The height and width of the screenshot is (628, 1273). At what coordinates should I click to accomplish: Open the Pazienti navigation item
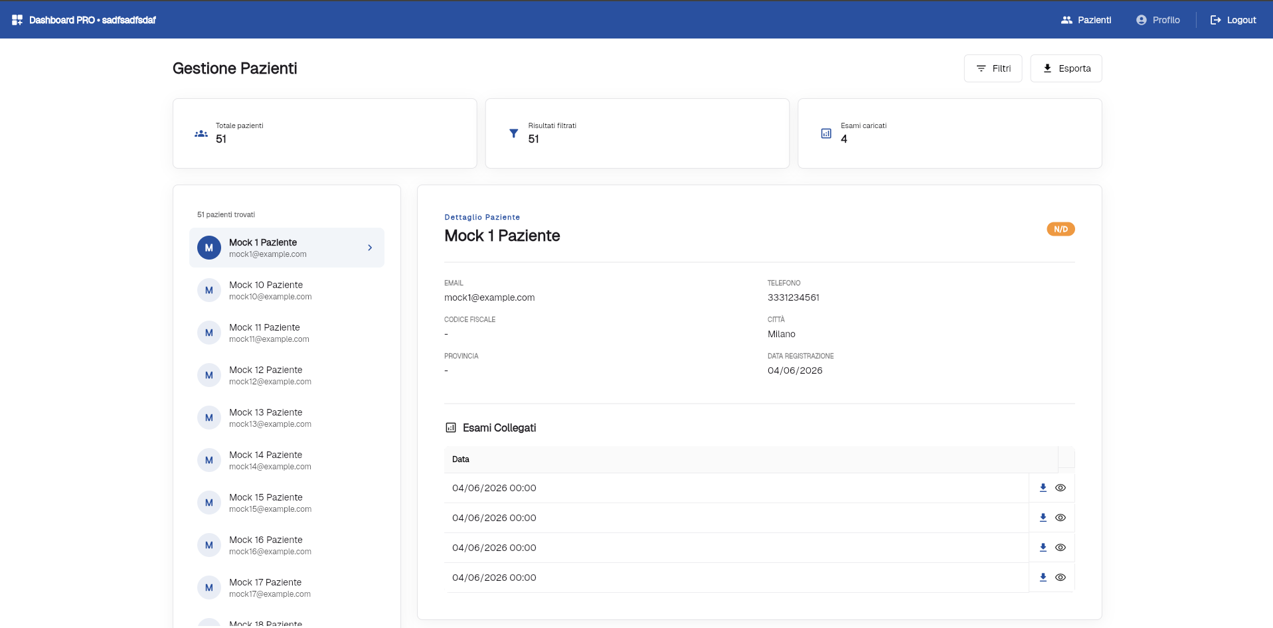(1086, 20)
